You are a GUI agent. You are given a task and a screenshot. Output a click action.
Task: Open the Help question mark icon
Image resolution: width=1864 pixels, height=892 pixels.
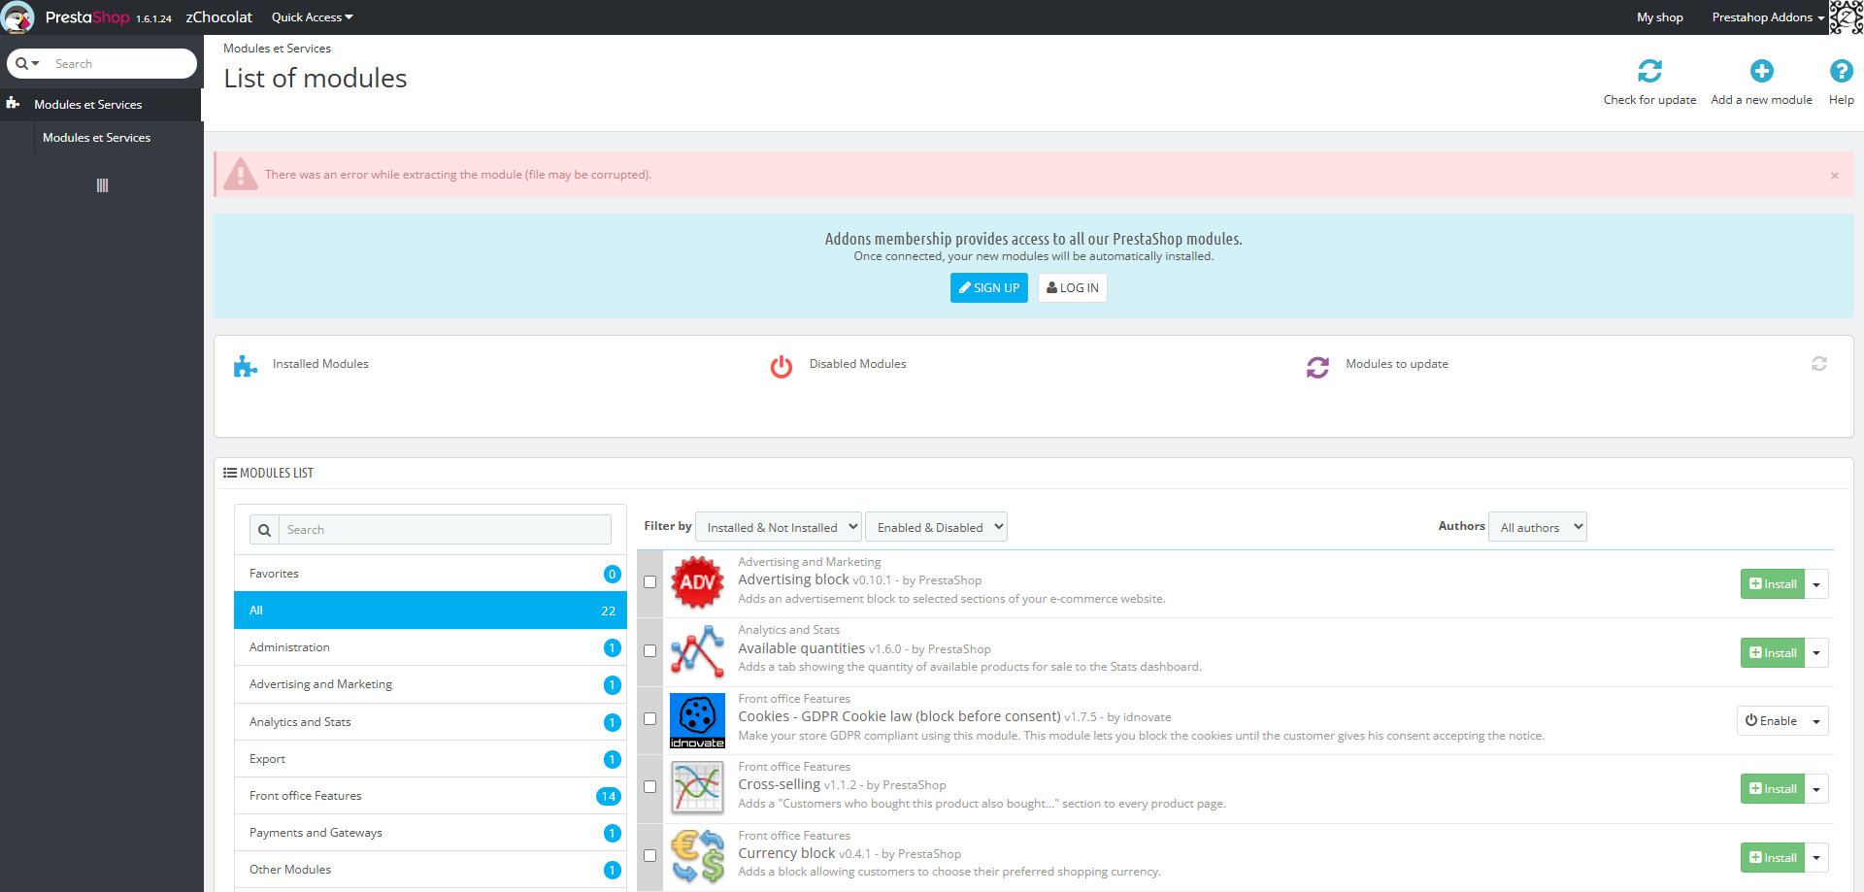click(1841, 71)
